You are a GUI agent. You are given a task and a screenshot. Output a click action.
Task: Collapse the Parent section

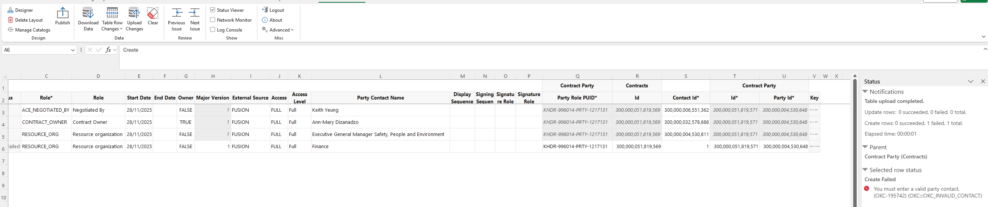coord(865,147)
